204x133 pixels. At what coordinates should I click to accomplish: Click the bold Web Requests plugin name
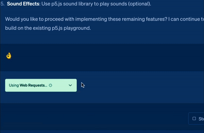[x=33, y=85]
